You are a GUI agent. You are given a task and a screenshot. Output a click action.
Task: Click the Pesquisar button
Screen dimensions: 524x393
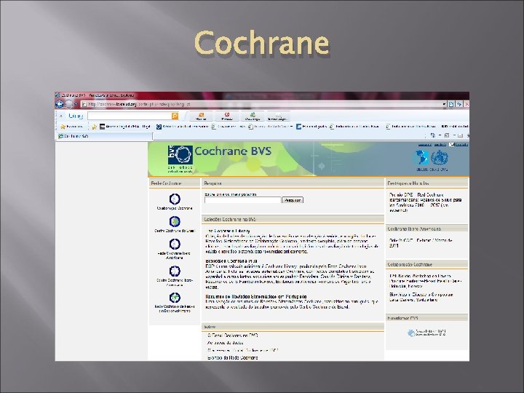coord(293,200)
